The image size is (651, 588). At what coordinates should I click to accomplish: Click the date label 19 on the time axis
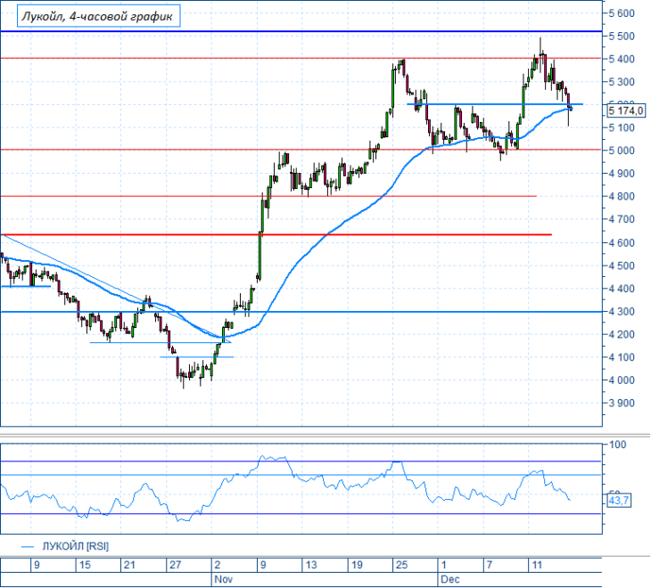click(357, 565)
